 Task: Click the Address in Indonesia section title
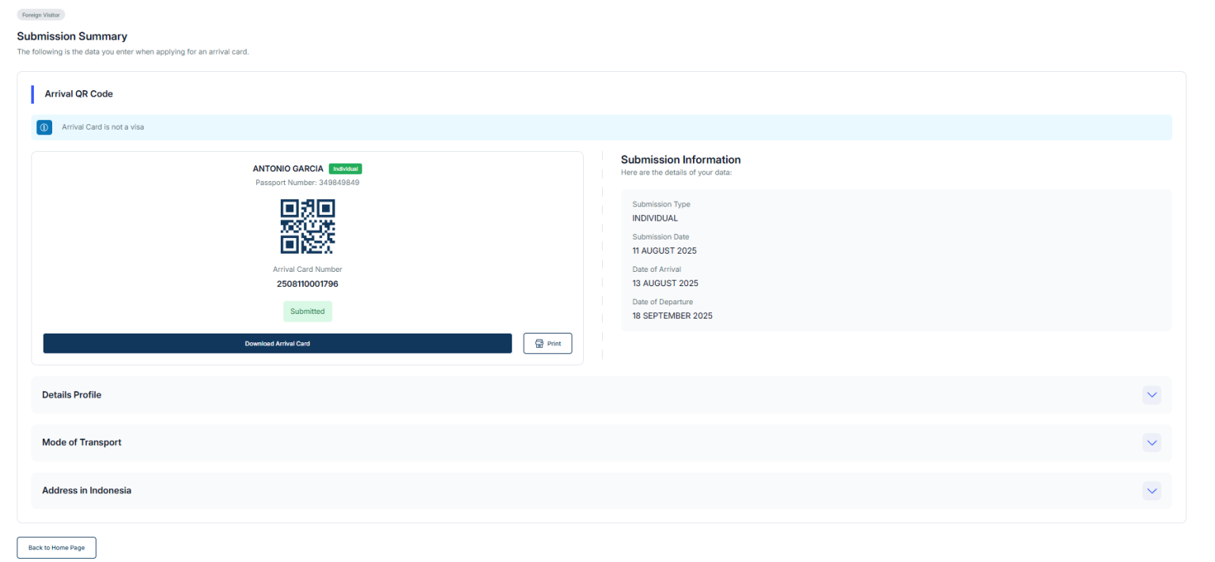click(x=87, y=491)
